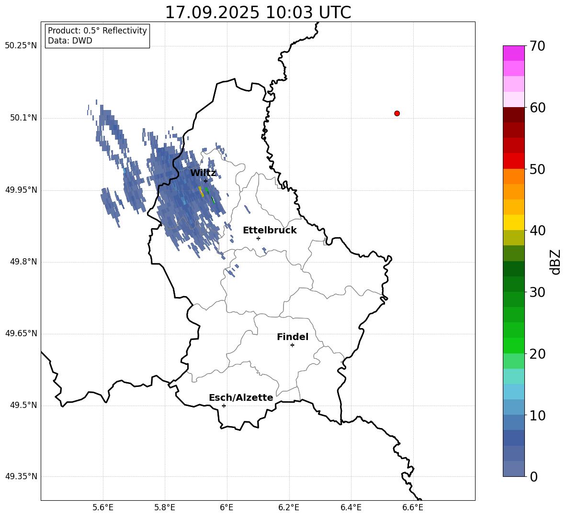
Task: Click the light blue swatch near 14 dBZ
Action: [x=514, y=392]
